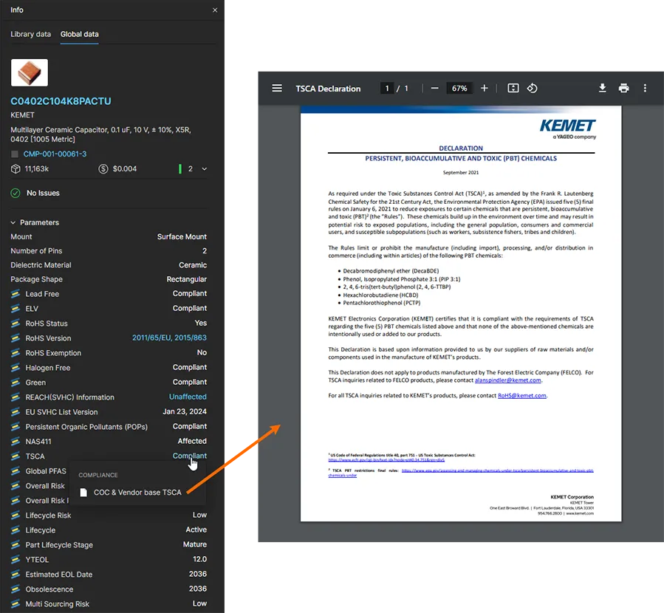
Task: Click the Halogen Free source icon
Action: (x=16, y=368)
